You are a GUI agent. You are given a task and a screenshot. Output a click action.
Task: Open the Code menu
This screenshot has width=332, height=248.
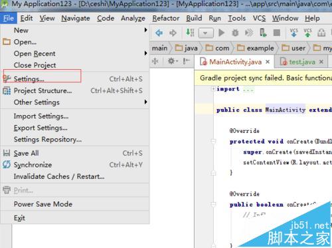(x=106, y=18)
